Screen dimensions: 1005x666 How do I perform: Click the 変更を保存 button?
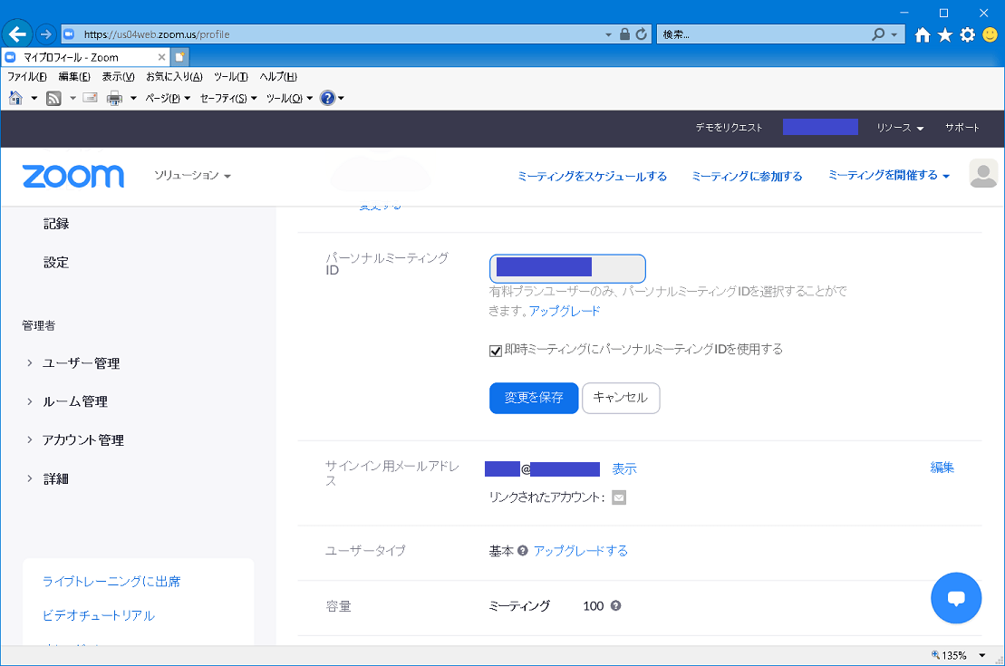(x=534, y=398)
